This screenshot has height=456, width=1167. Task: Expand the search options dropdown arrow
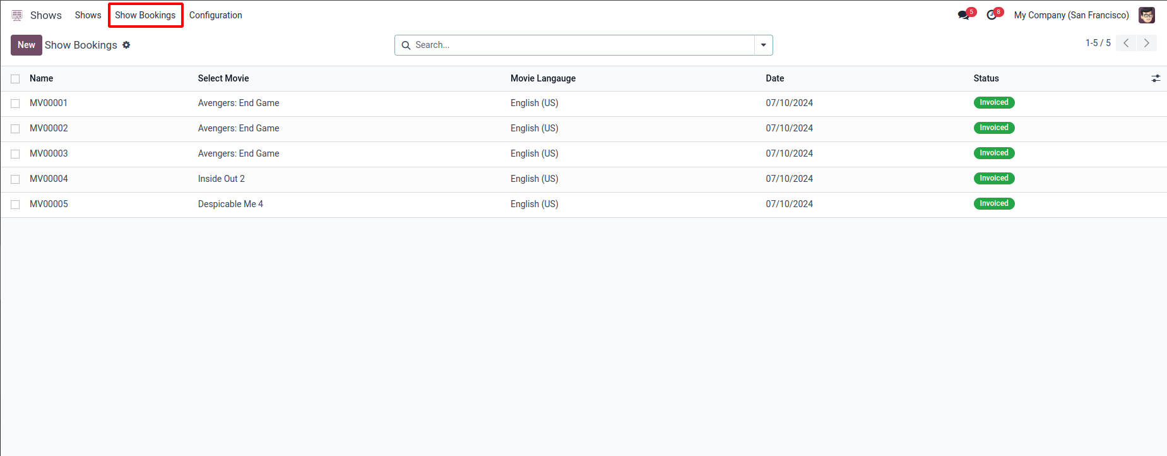(x=763, y=45)
